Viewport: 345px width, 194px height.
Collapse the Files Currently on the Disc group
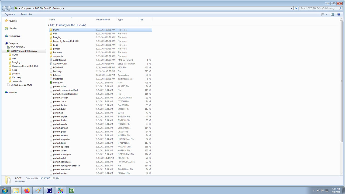49,25
